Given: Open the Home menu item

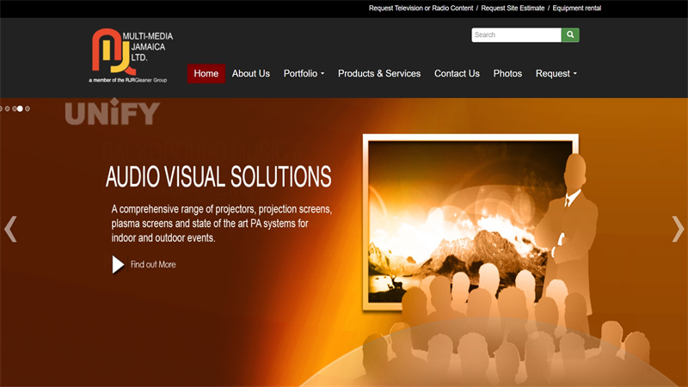Looking at the screenshot, I should click(x=206, y=74).
